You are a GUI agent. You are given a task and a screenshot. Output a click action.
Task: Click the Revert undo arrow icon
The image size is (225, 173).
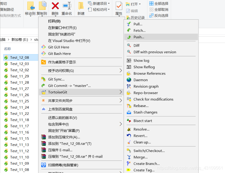point(129,136)
